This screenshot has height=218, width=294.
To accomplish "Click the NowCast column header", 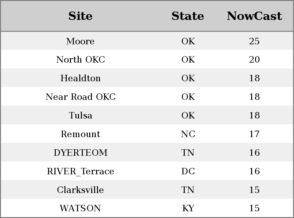I will pyautogui.click(x=254, y=16).
